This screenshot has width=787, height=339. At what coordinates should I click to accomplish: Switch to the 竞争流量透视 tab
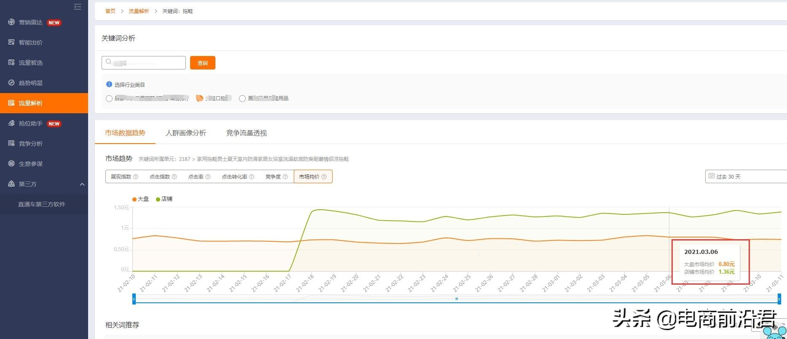point(246,133)
